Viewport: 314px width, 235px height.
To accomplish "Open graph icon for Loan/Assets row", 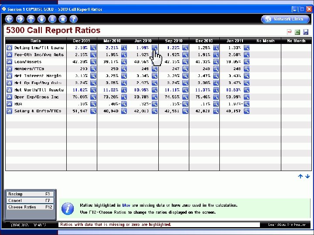I will pos(9,62).
